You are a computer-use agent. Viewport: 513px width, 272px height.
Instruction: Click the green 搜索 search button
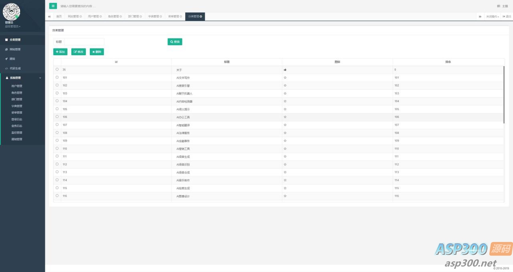pos(175,42)
